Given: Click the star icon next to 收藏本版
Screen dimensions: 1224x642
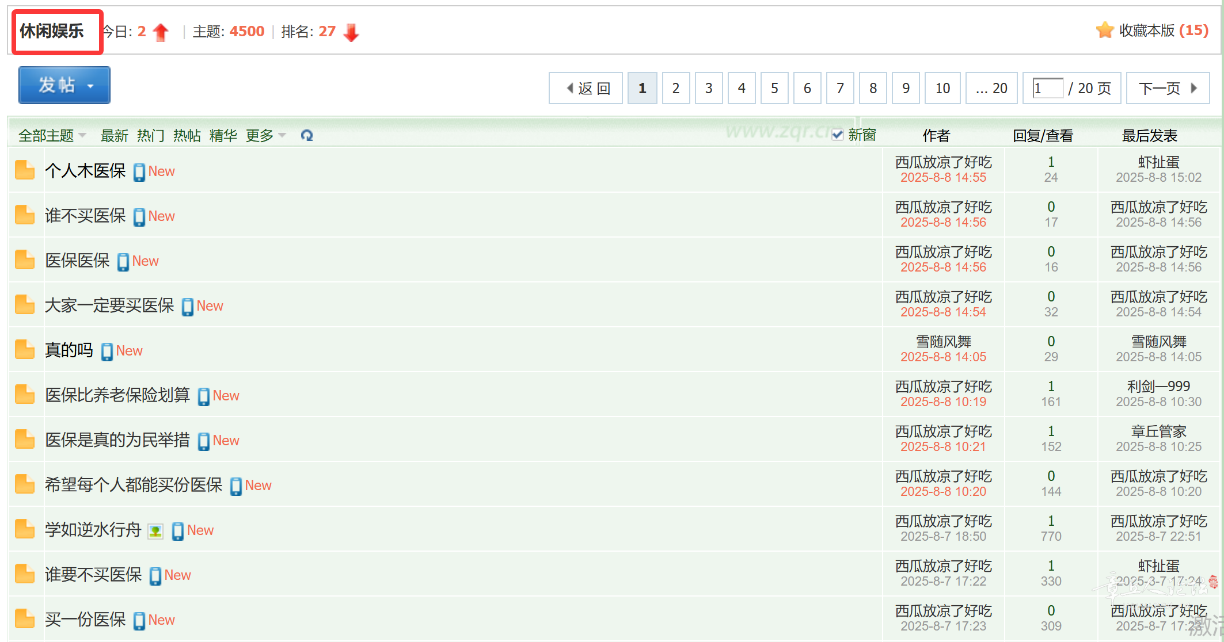Looking at the screenshot, I should (x=1104, y=30).
